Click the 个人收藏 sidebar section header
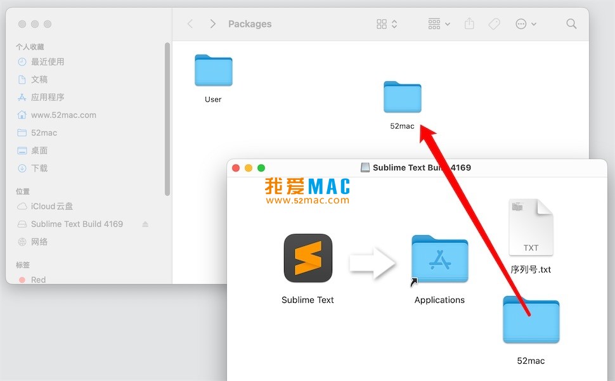This screenshot has width=615, height=381. click(30, 47)
